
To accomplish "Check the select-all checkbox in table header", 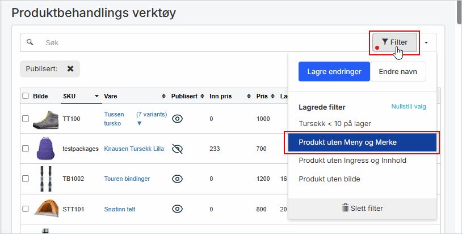I will point(26,96).
